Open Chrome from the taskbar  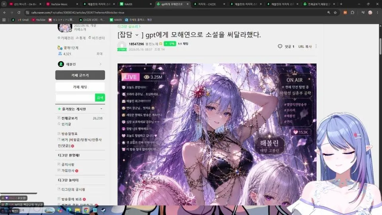click(x=86, y=210)
